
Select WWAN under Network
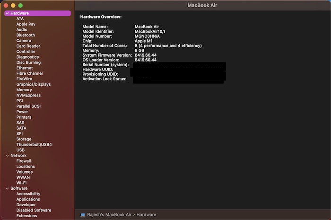23,177
